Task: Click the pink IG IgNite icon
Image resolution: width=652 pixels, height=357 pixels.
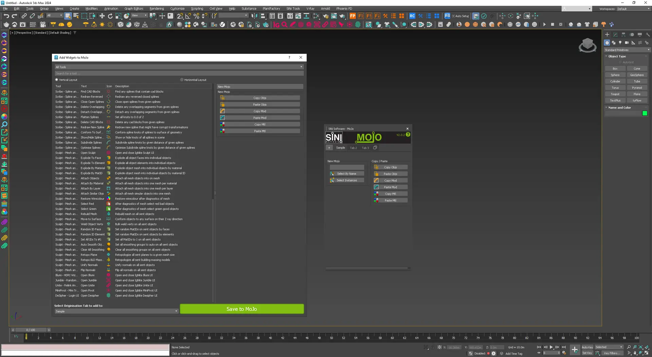Action: tap(276, 24)
